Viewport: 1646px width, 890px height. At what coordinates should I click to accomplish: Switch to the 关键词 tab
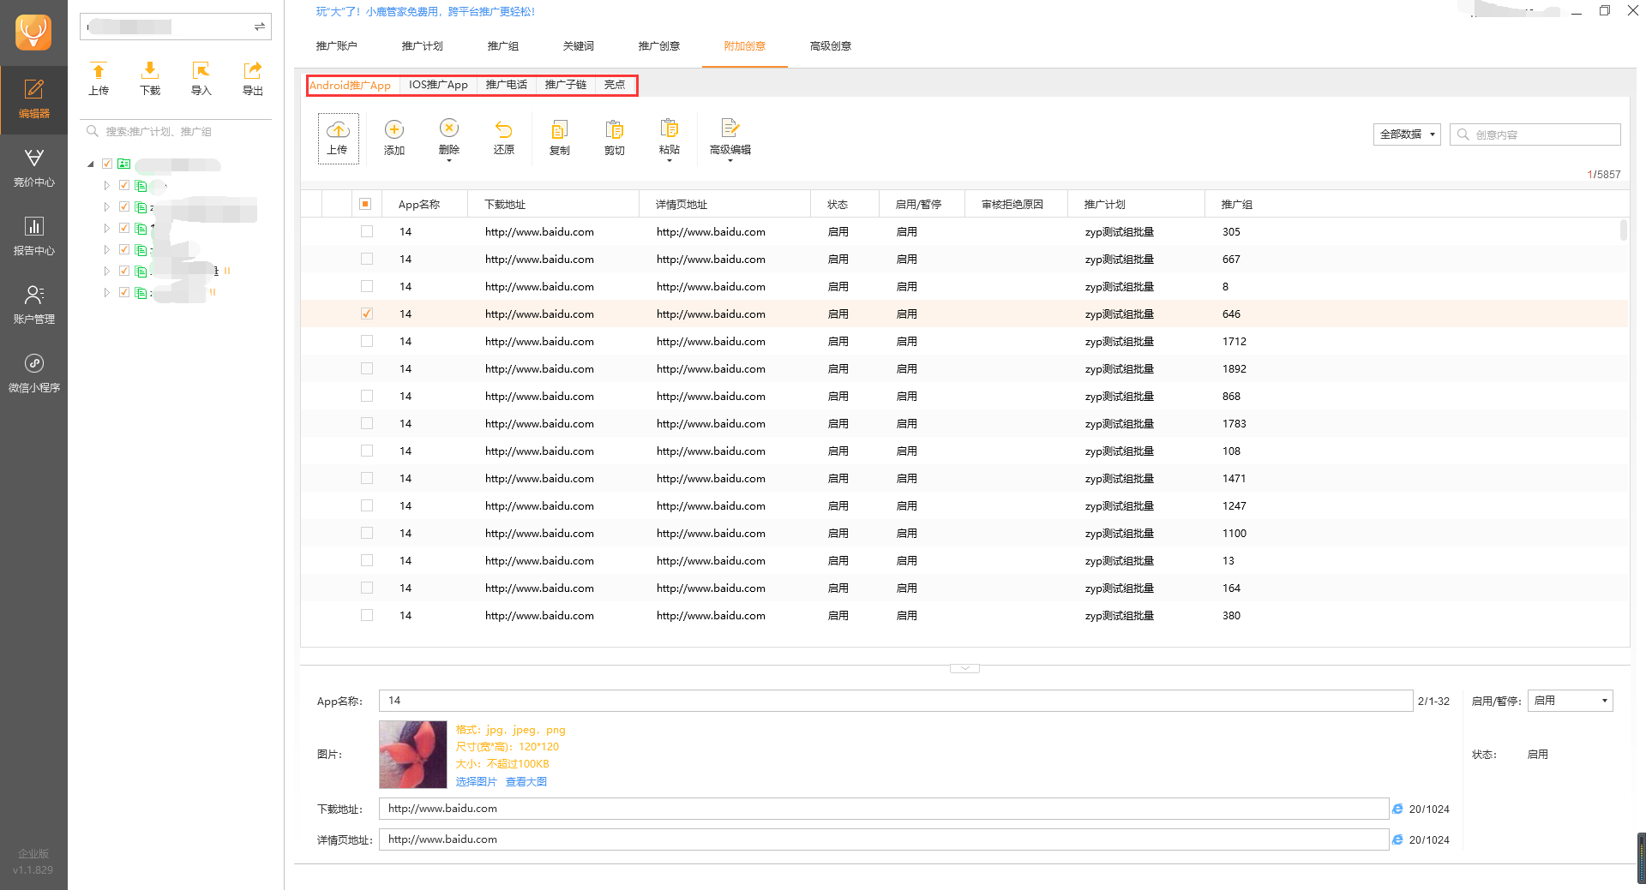pos(579,46)
